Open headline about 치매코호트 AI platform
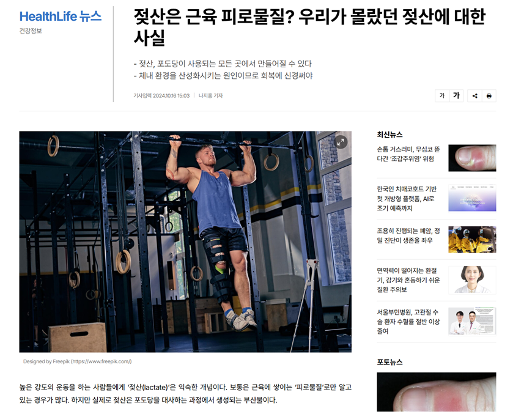This screenshot has width=513, height=414. pos(407,198)
